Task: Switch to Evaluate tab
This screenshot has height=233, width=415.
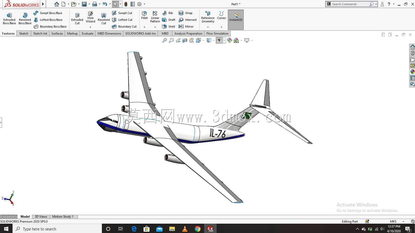Action: [x=88, y=34]
